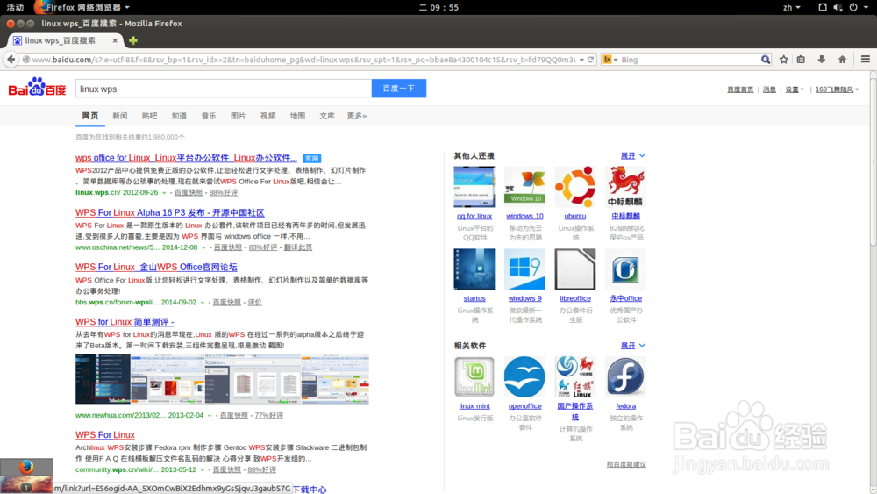Click the 88%好评 link under first result
877x494 pixels.
(223, 192)
